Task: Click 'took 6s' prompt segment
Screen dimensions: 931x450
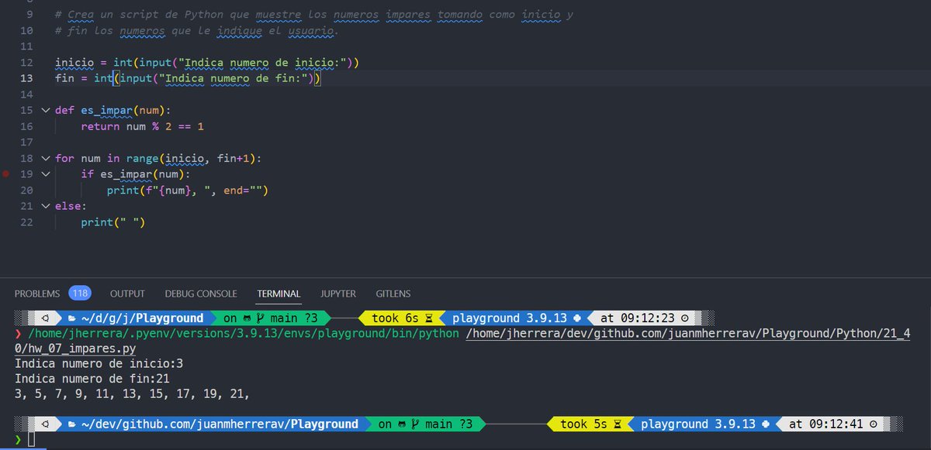Action: [403, 318]
